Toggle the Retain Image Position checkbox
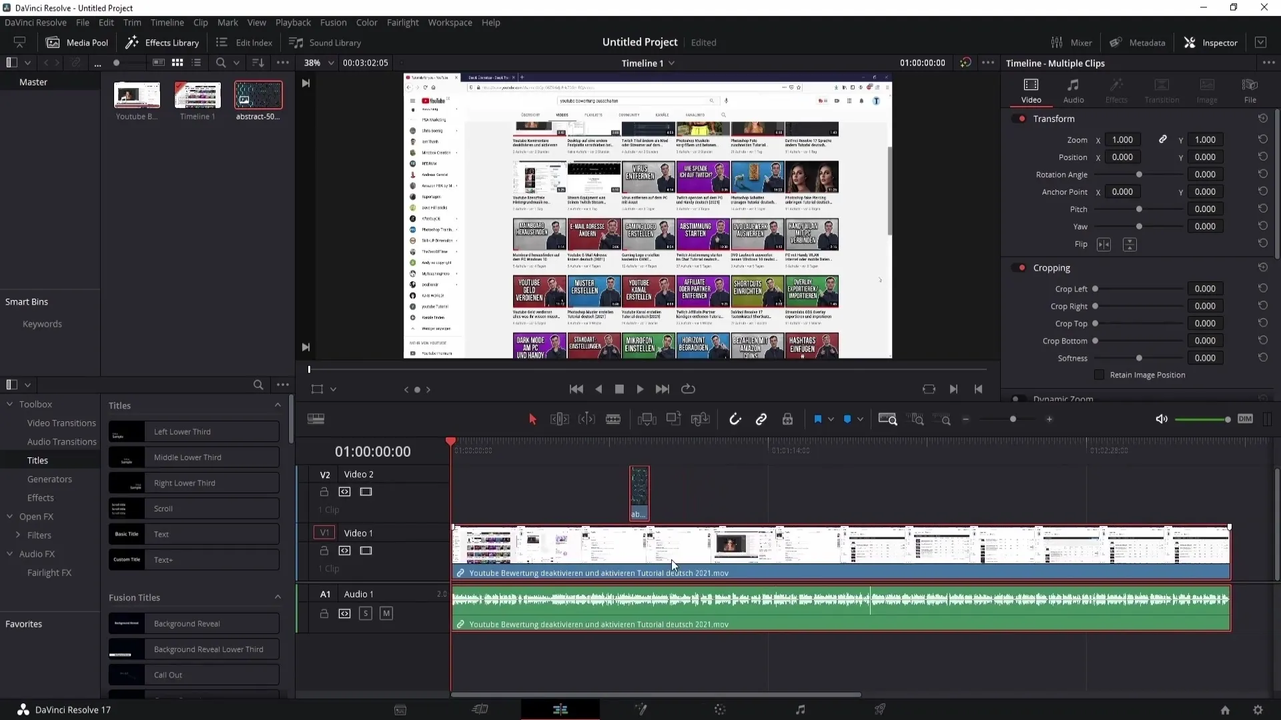 click(1099, 375)
